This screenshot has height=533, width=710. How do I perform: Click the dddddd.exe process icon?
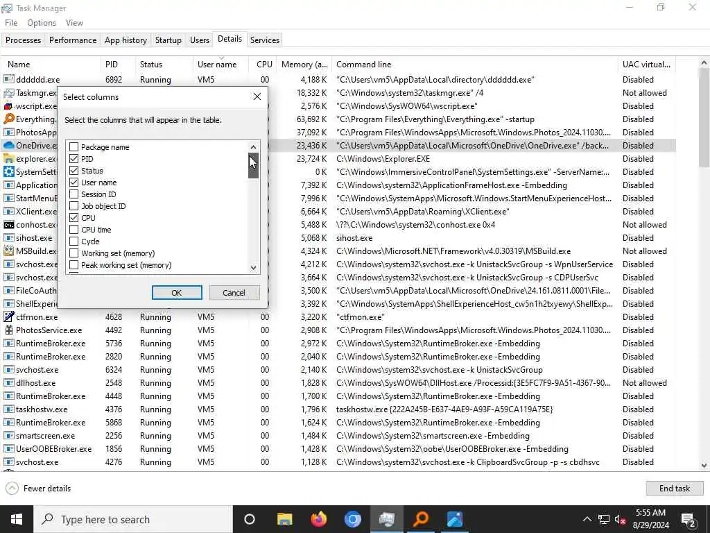coord(8,79)
